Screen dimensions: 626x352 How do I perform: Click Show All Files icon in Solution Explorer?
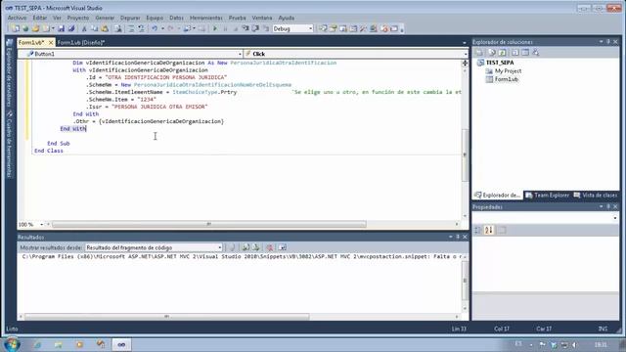492,52
